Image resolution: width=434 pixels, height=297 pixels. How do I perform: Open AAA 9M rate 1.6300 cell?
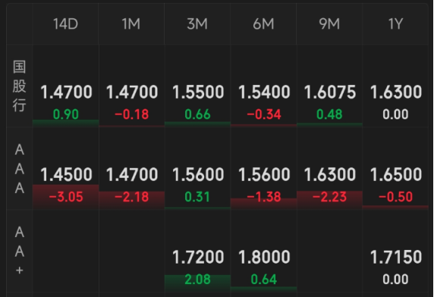329,169
